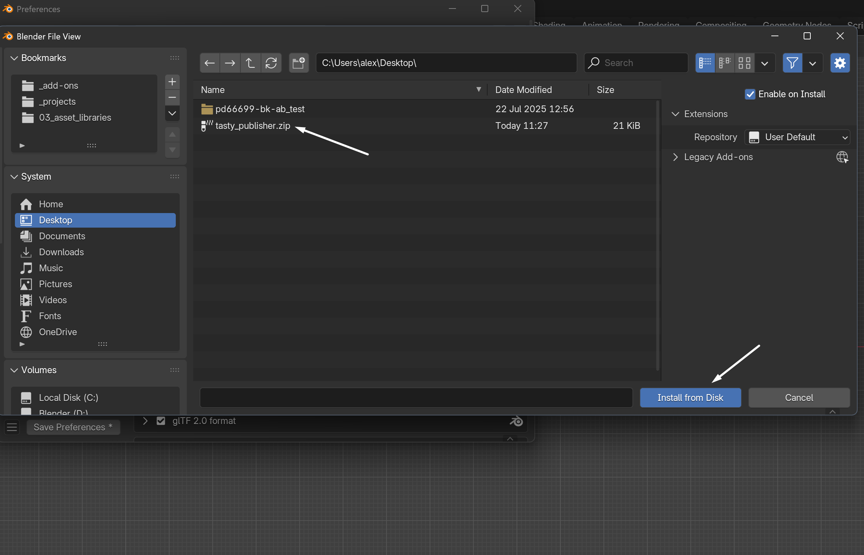Viewport: 864px width, 555px height.
Task: Sort files by Name column
Action: point(340,90)
